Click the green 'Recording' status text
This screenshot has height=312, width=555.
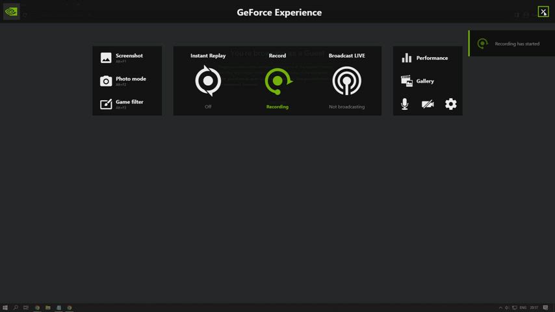(x=277, y=107)
